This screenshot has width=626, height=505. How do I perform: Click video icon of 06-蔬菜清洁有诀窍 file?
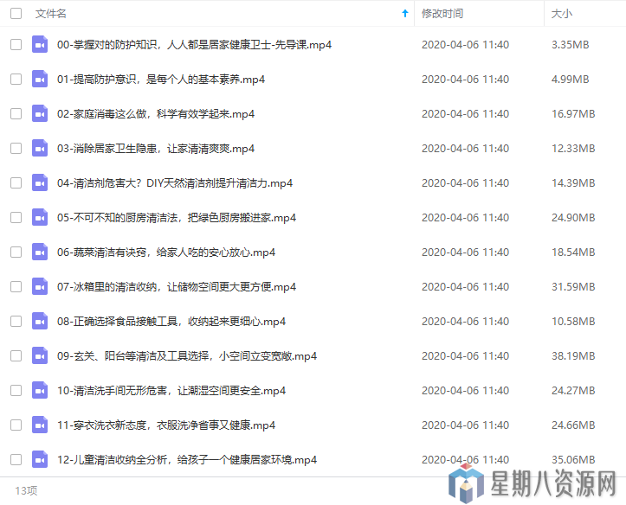pyautogui.click(x=40, y=252)
